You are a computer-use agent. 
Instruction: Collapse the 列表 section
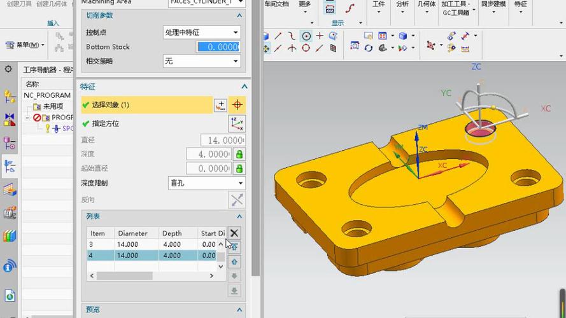[x=239, y=216]
